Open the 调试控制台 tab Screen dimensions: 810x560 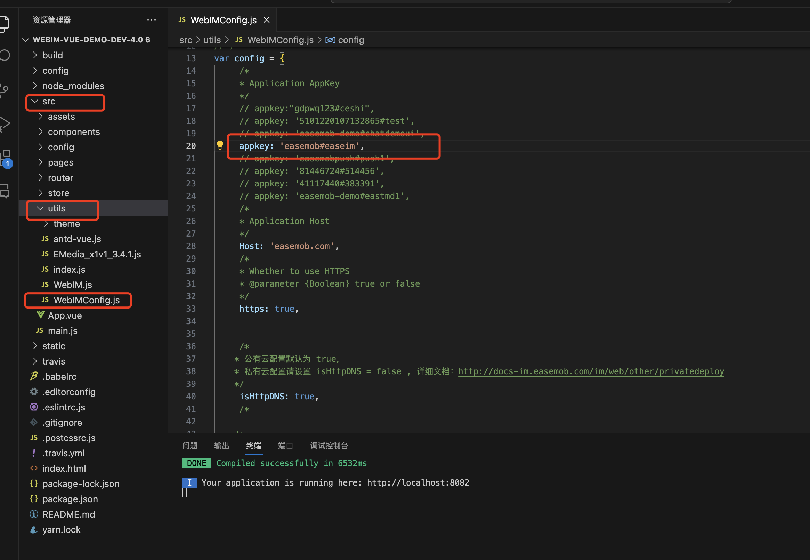coord(329,446)
